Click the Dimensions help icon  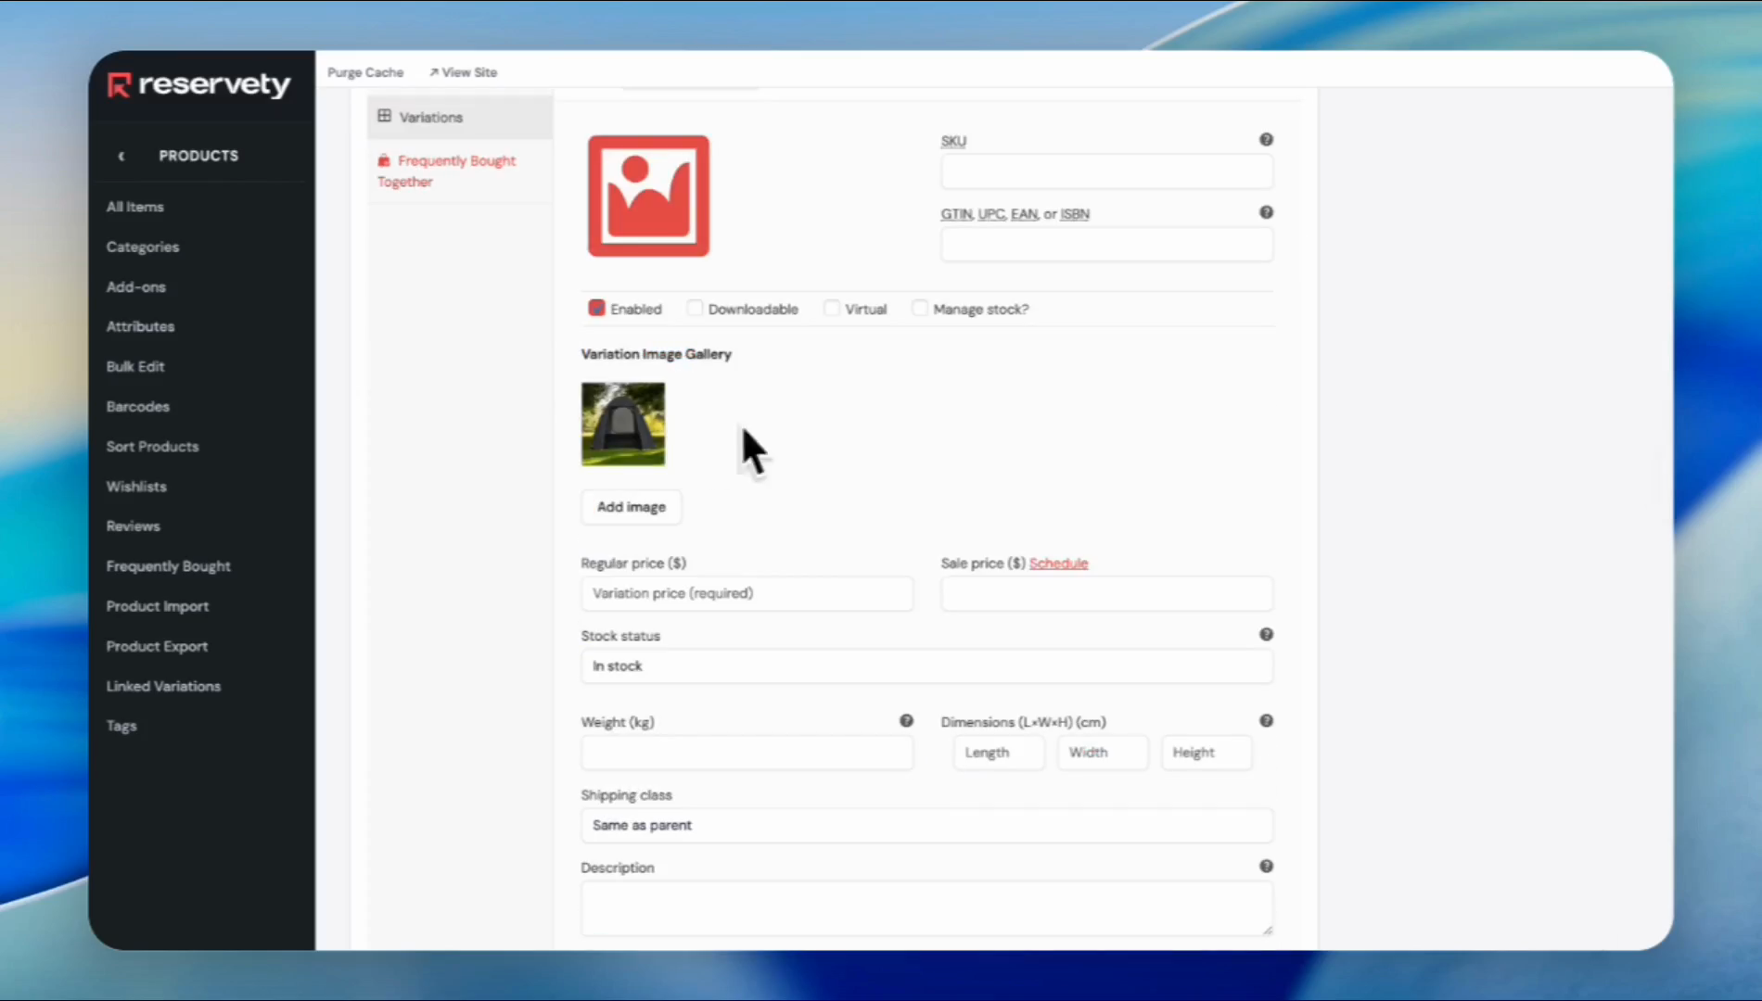(x=1266, y=721)
